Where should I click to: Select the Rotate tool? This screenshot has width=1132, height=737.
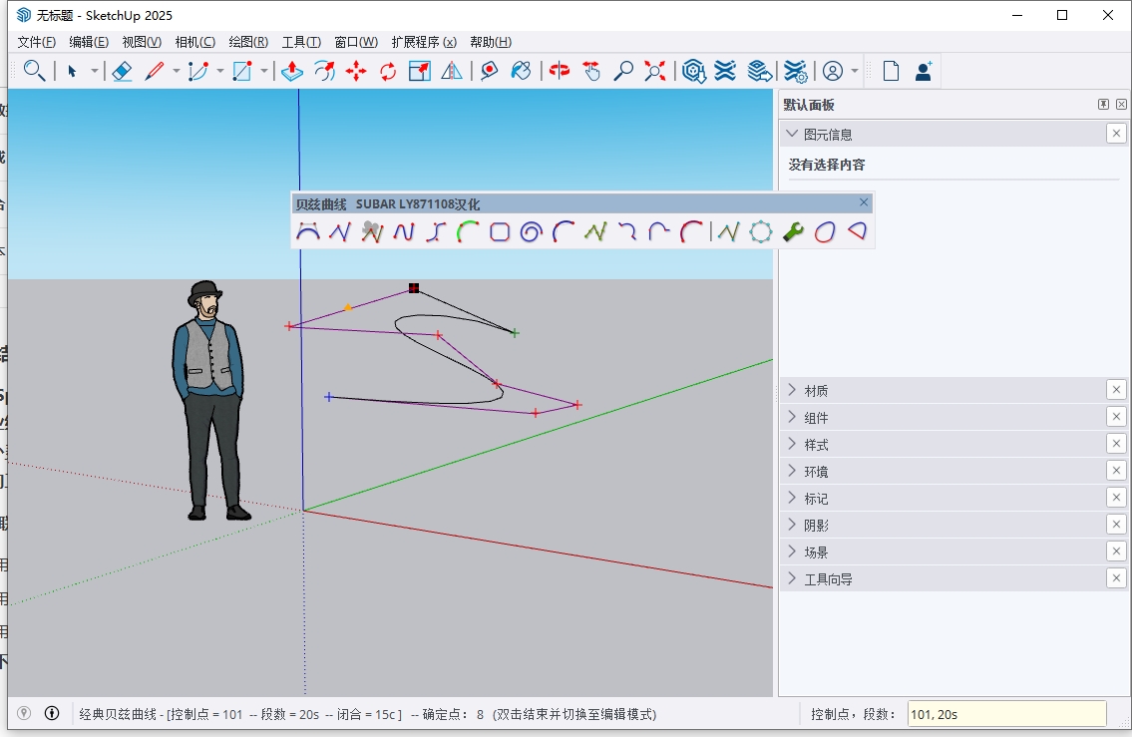coord(388,71)
